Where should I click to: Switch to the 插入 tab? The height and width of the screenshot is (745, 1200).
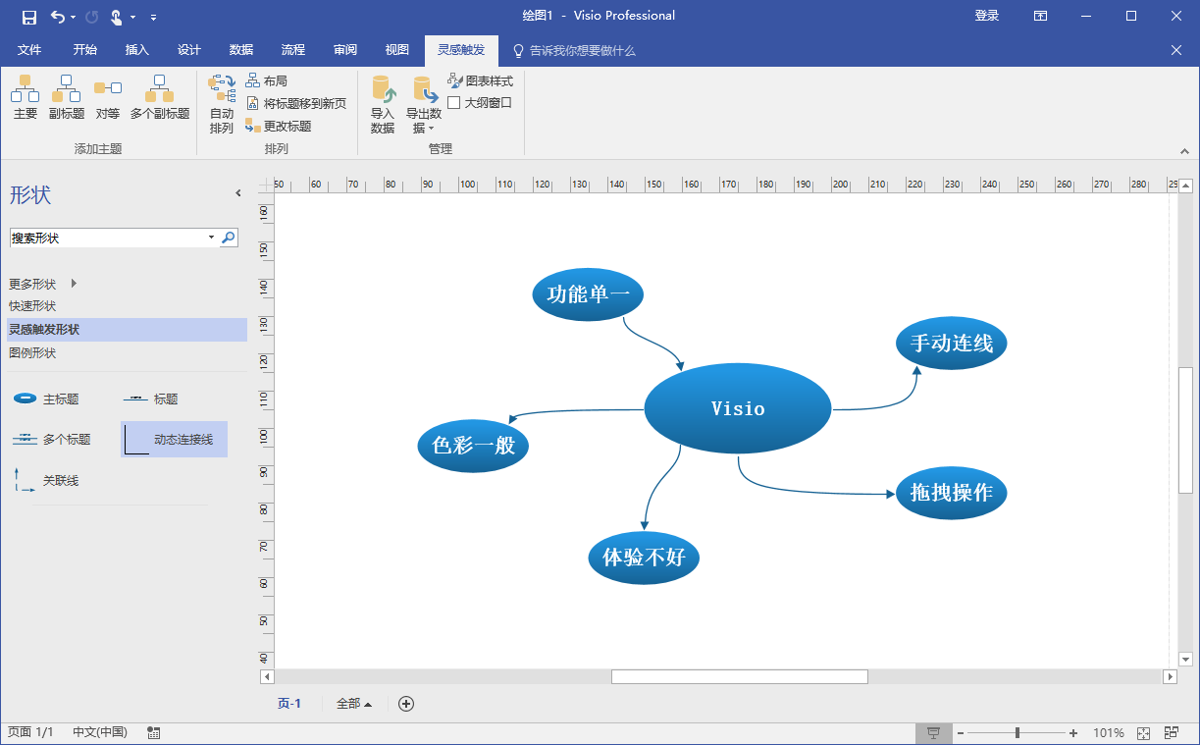click(x=137, y=50)
